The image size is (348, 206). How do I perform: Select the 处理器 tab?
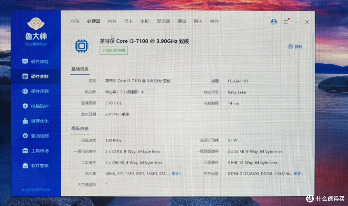pos(94,21)
